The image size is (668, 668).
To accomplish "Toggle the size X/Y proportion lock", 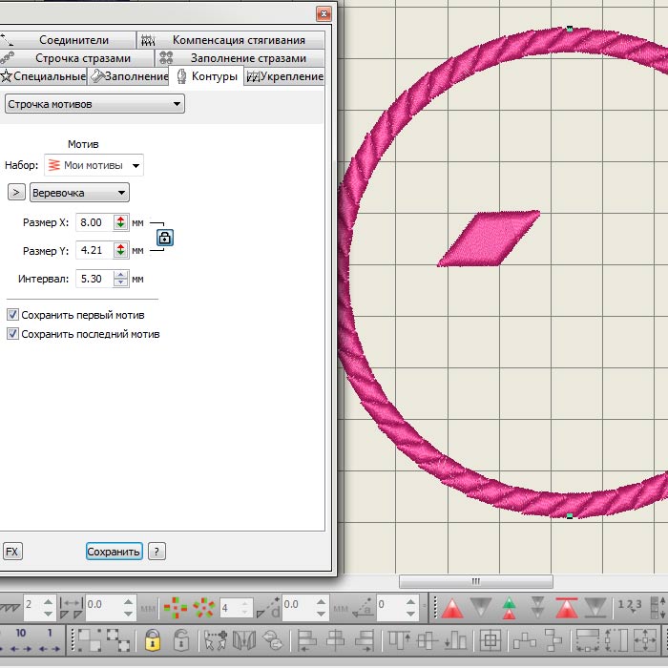I will (x=164, y=237).
